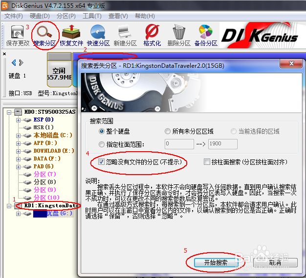Expand the DATA(F:) tree node
Screen dimensions: 306x278
click(18, 159)
